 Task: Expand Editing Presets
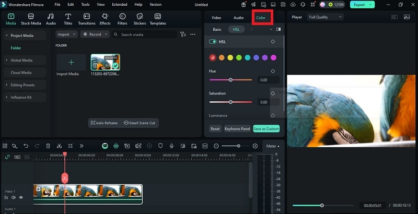coord(7,85)
